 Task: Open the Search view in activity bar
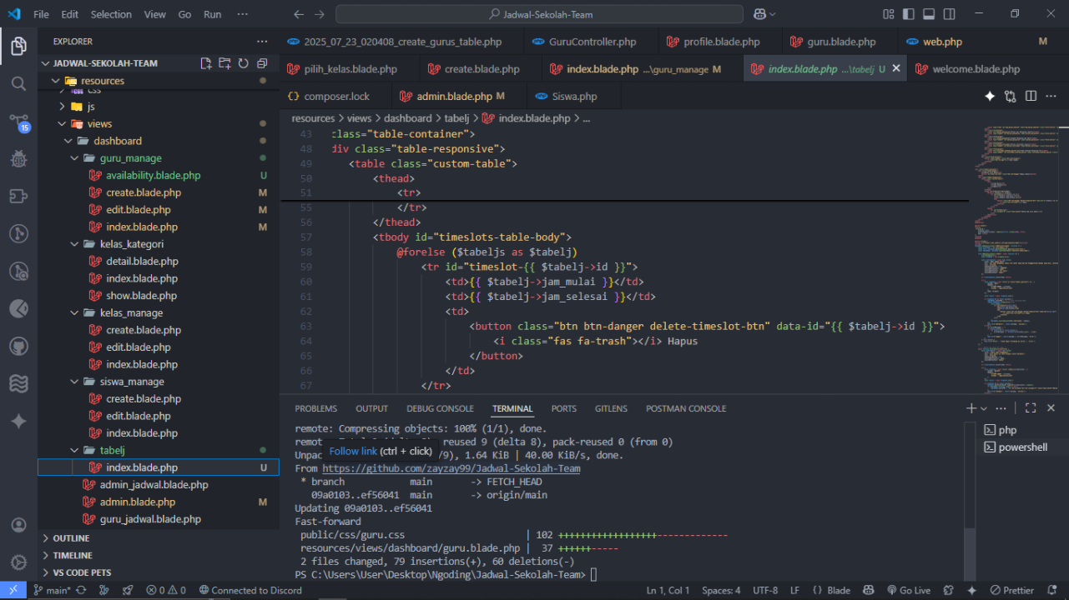click(18, 83)
